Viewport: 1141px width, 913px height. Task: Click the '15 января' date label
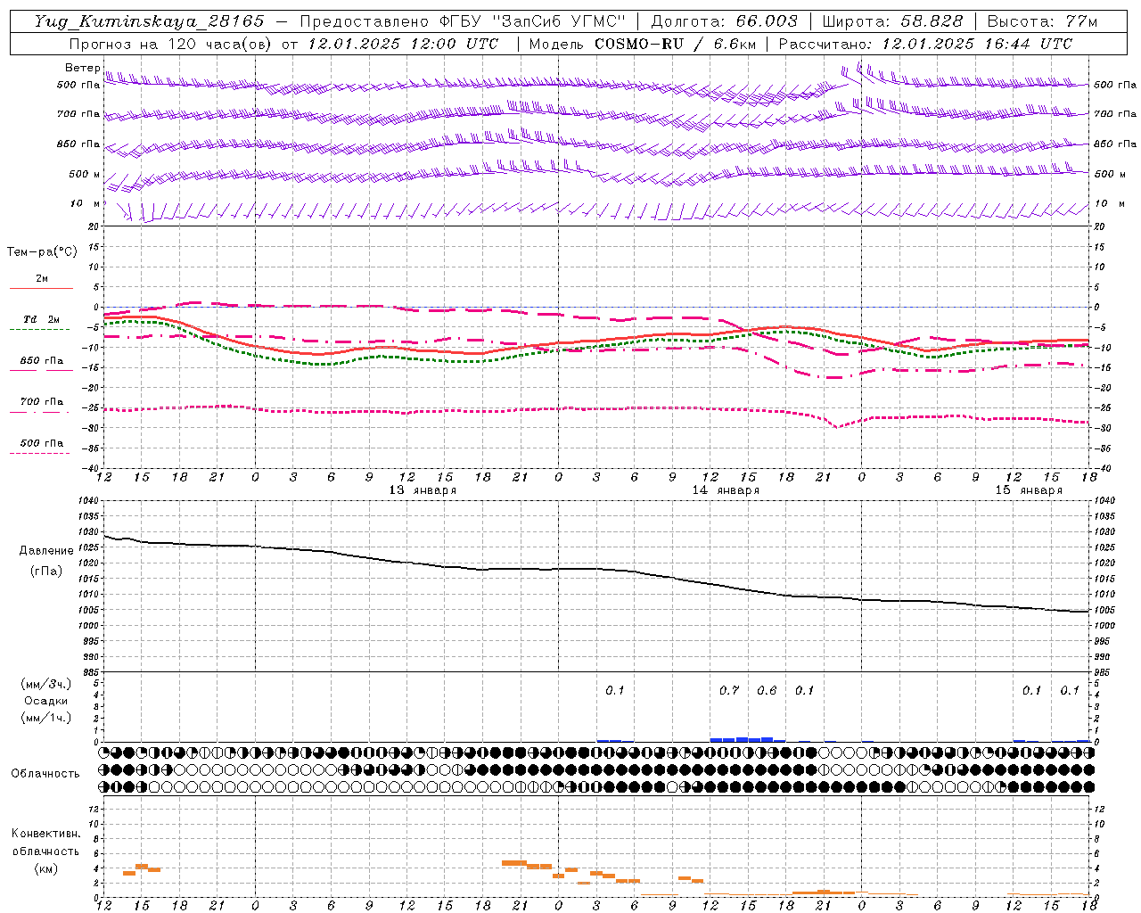(1029, 489)
